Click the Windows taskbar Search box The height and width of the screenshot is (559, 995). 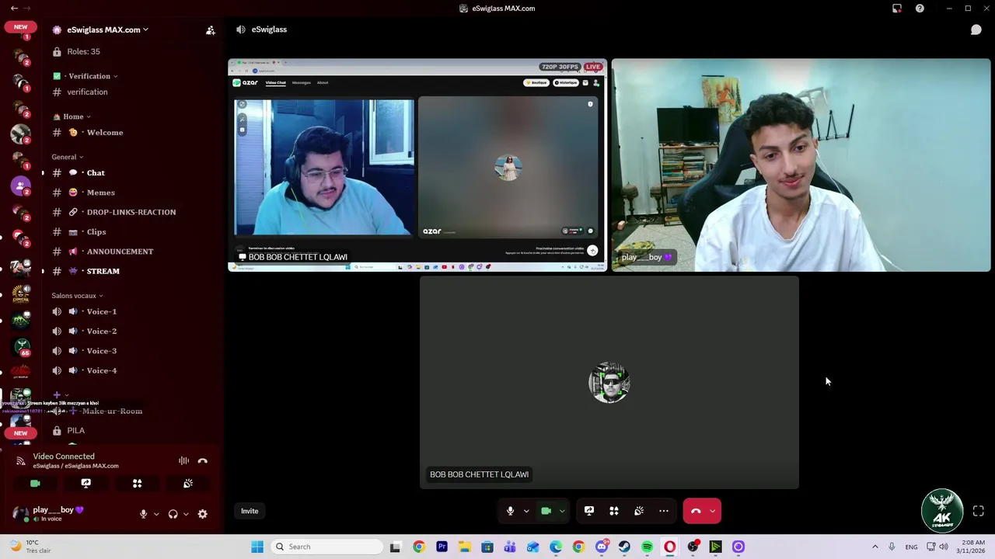(326, 547)
